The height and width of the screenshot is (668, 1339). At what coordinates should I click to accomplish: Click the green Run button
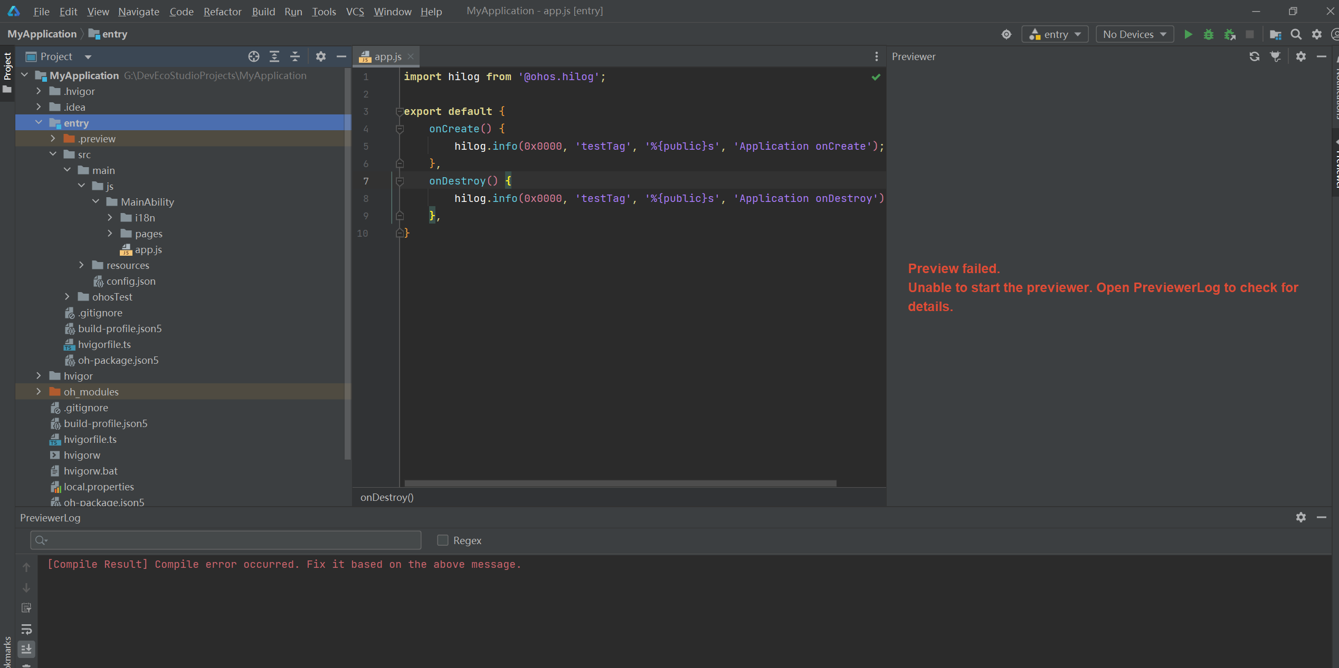[1188, 34]
